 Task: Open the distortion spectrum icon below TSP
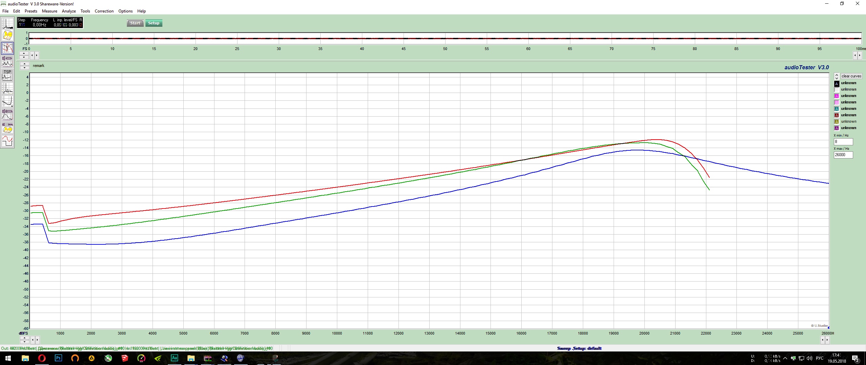(x=7, y=88)
